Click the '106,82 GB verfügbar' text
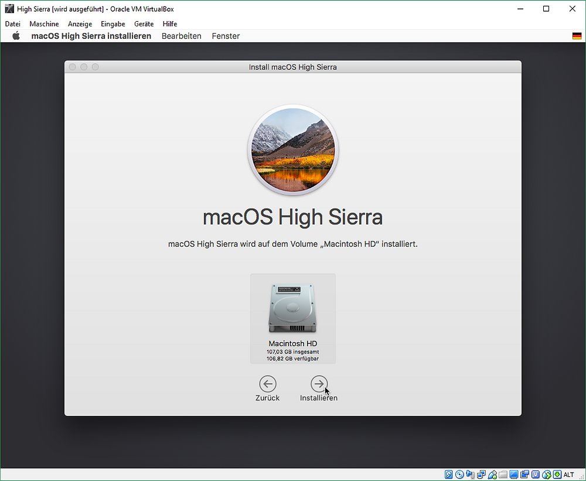The image size is (586, 481). [x=292, y=359]
